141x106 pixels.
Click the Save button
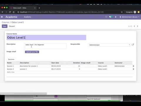(5, 26)
